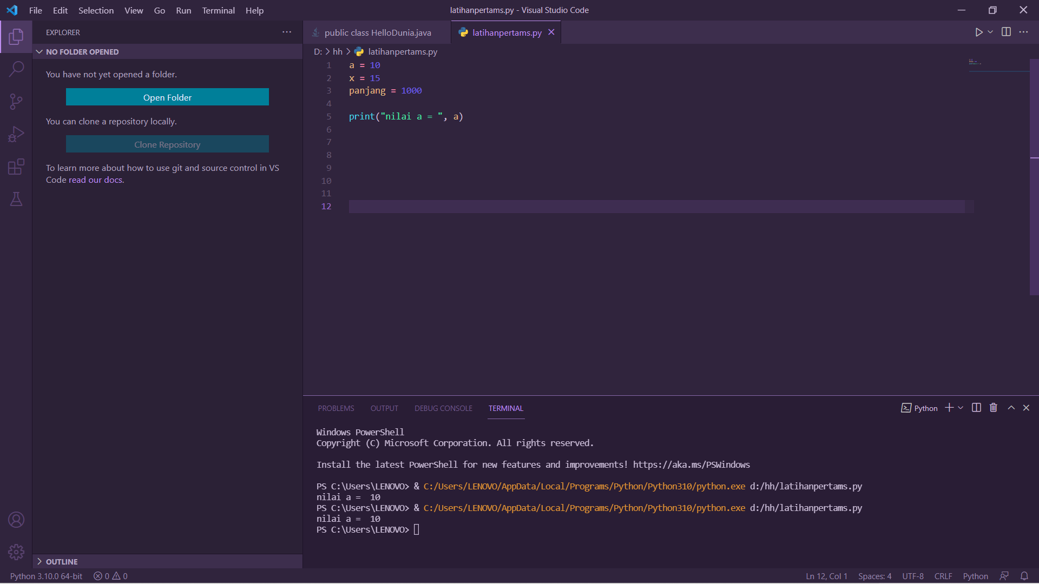Open the Run and Debug view
Viewport: 1039px width, 584px height.
click(x=16, y=134)
